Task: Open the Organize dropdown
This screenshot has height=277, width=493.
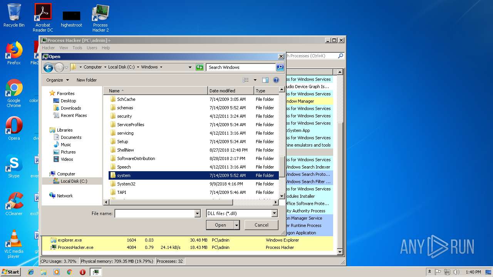Action: tap(58, 80)
